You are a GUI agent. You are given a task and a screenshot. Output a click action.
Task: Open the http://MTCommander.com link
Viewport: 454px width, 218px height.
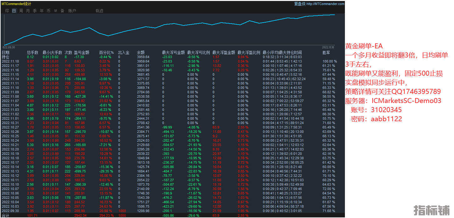325,4
